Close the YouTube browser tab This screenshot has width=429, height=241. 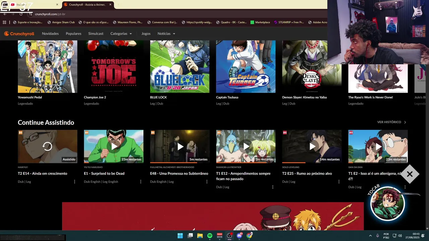[x=57, y=5]
